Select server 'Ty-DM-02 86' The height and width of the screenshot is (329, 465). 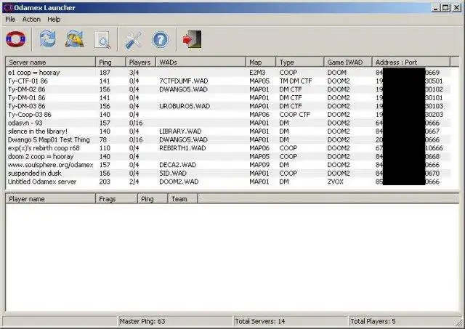coord(228,89)
